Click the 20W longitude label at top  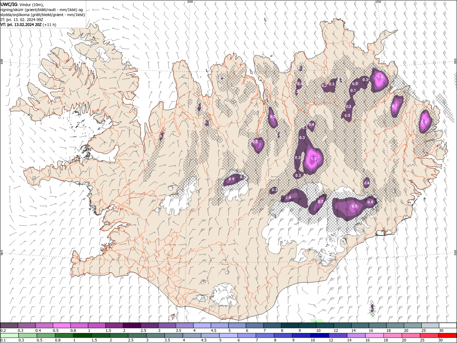click(x=190, y=2)
